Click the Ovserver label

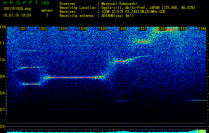[x=67, y=4]
